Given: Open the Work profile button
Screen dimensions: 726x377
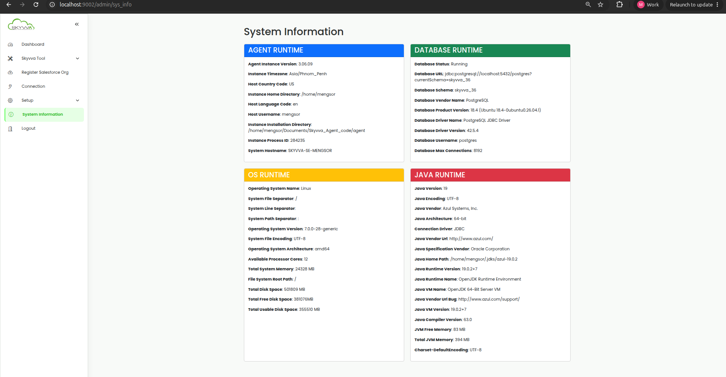Looking at the screenshot, I should click(x=648, y=5).
